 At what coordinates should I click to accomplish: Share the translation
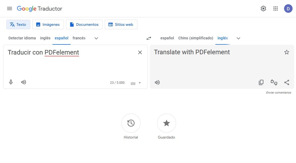[x=286, y=82]
